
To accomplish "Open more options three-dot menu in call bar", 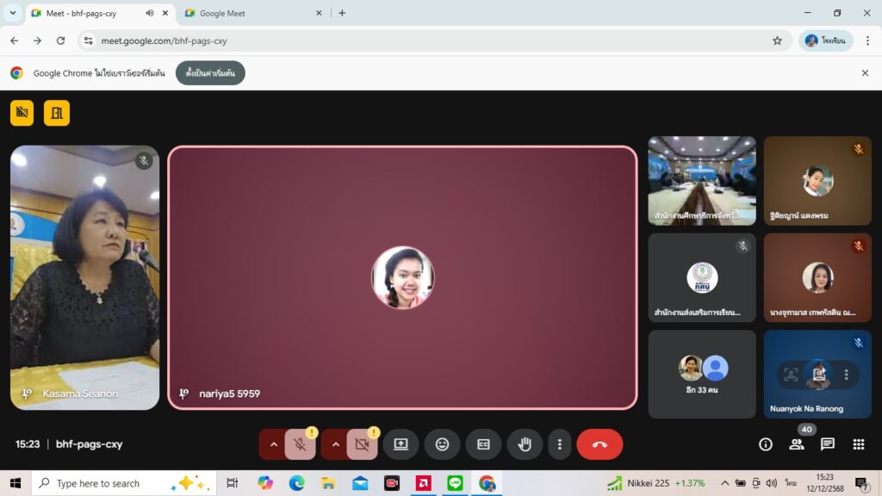I will [x=560, y=444].
